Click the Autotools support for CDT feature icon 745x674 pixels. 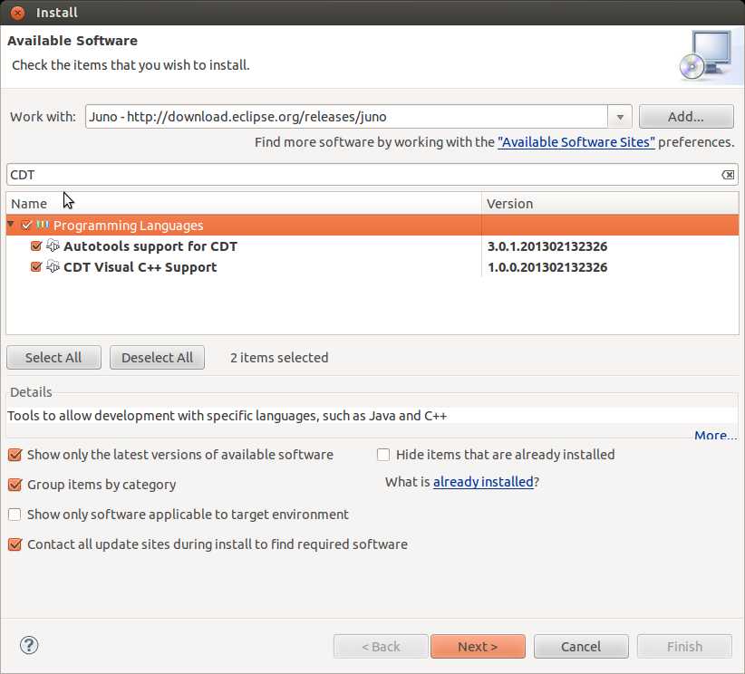click(x=53, y=246)
